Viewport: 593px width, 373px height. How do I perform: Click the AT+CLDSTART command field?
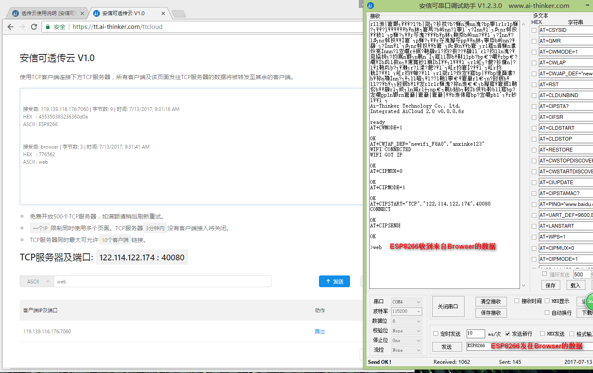(x=566, y=128)
